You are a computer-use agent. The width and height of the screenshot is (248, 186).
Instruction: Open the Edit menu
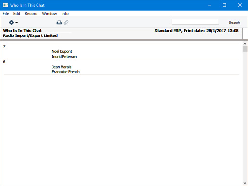pyautogui.click(x=17, y=14)
